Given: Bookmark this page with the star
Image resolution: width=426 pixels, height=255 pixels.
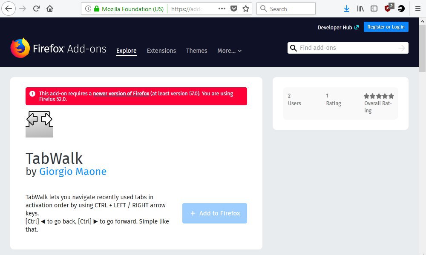Looking at the screenshot, I should pyautogui.click(x=246, y=9).
